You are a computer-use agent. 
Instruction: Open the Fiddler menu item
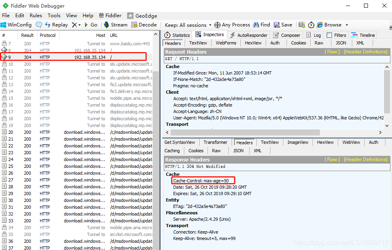click(x=110, y=16)
